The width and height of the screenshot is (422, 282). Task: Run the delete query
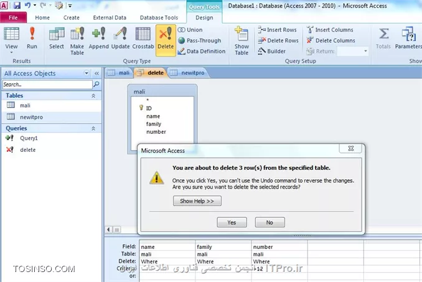[32, 38]
